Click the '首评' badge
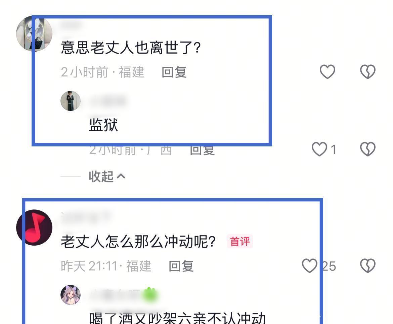 240,242
